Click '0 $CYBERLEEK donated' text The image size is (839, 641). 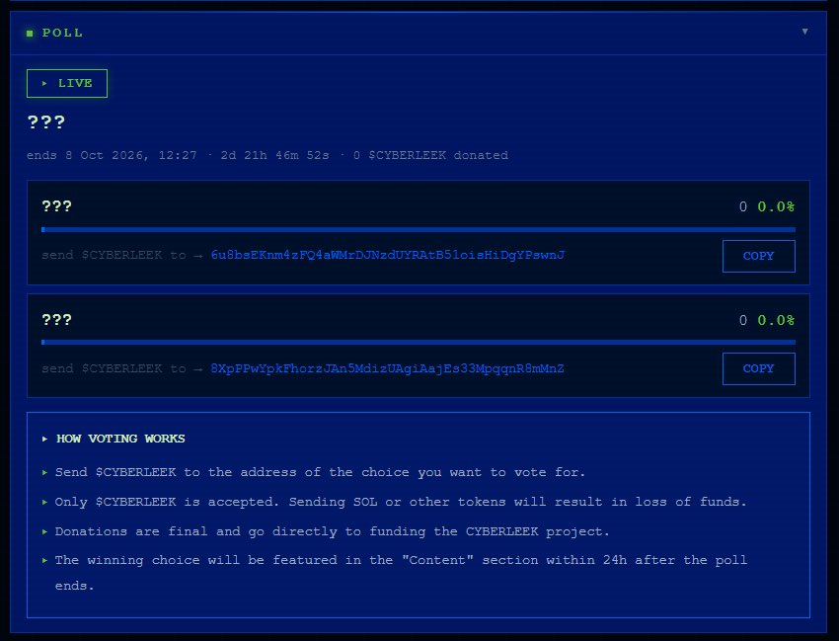(x=430, y=155)
